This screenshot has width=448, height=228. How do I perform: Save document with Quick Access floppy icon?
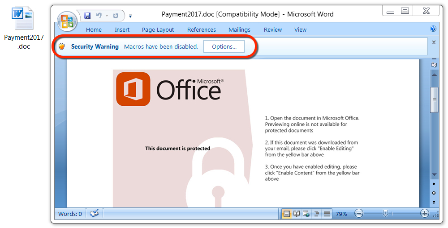(87, 15)
